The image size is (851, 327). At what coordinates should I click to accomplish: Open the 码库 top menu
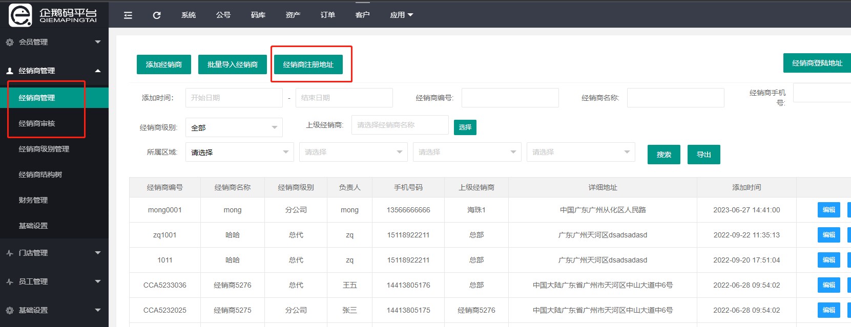[x=258, y=15]
